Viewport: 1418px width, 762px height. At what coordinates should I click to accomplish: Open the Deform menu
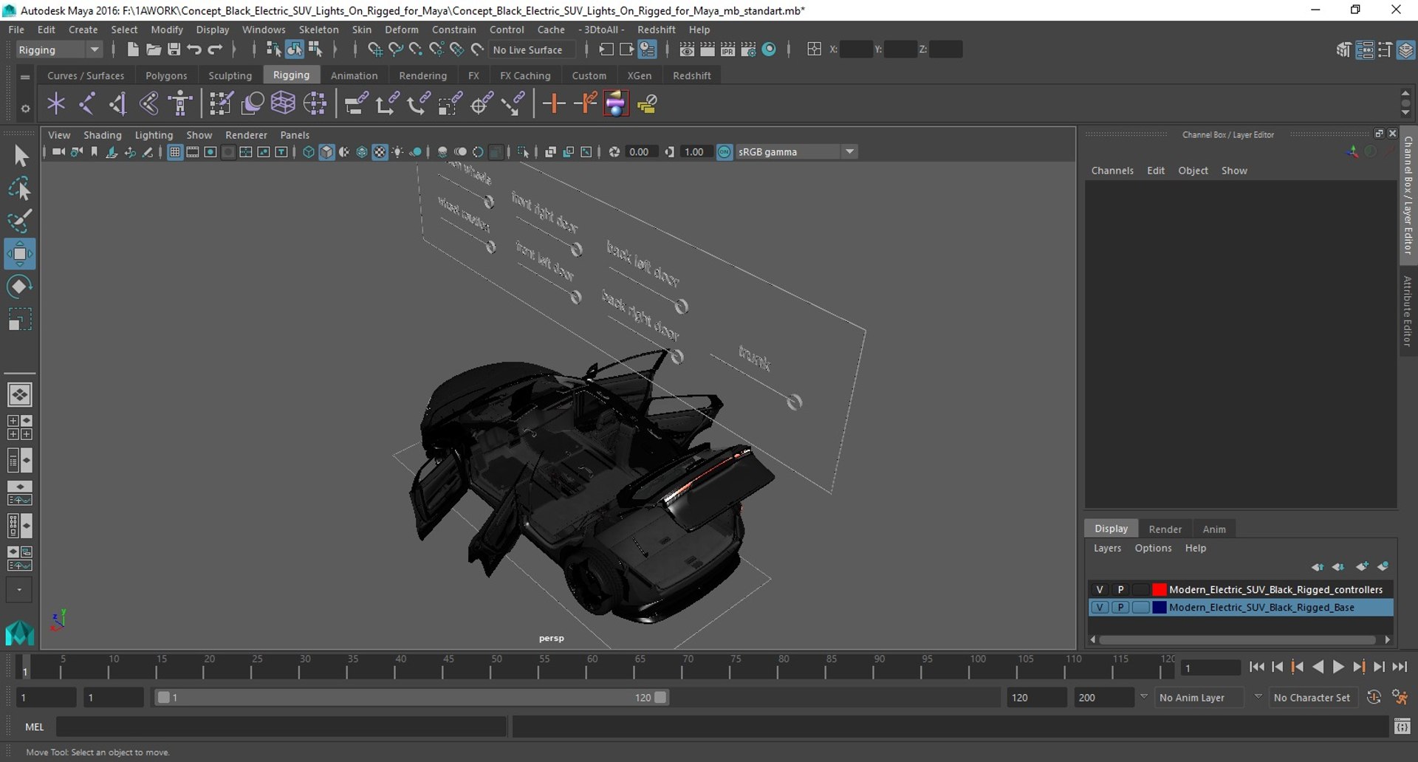[x=402, y=30]
